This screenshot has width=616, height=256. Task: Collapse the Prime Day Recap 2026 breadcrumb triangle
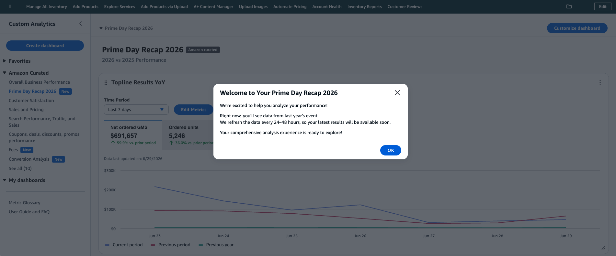point(101,28)
